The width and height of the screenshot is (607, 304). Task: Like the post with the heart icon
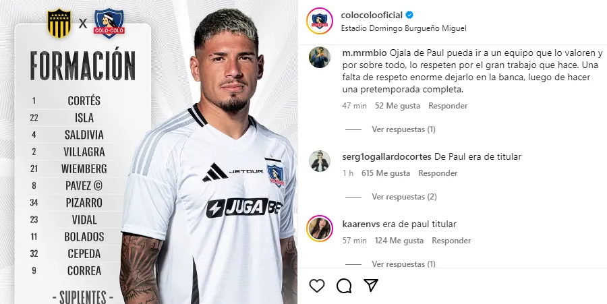[317, 286]
